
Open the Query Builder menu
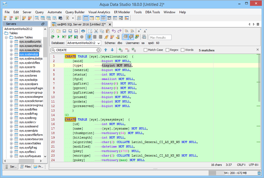(75, 12)
